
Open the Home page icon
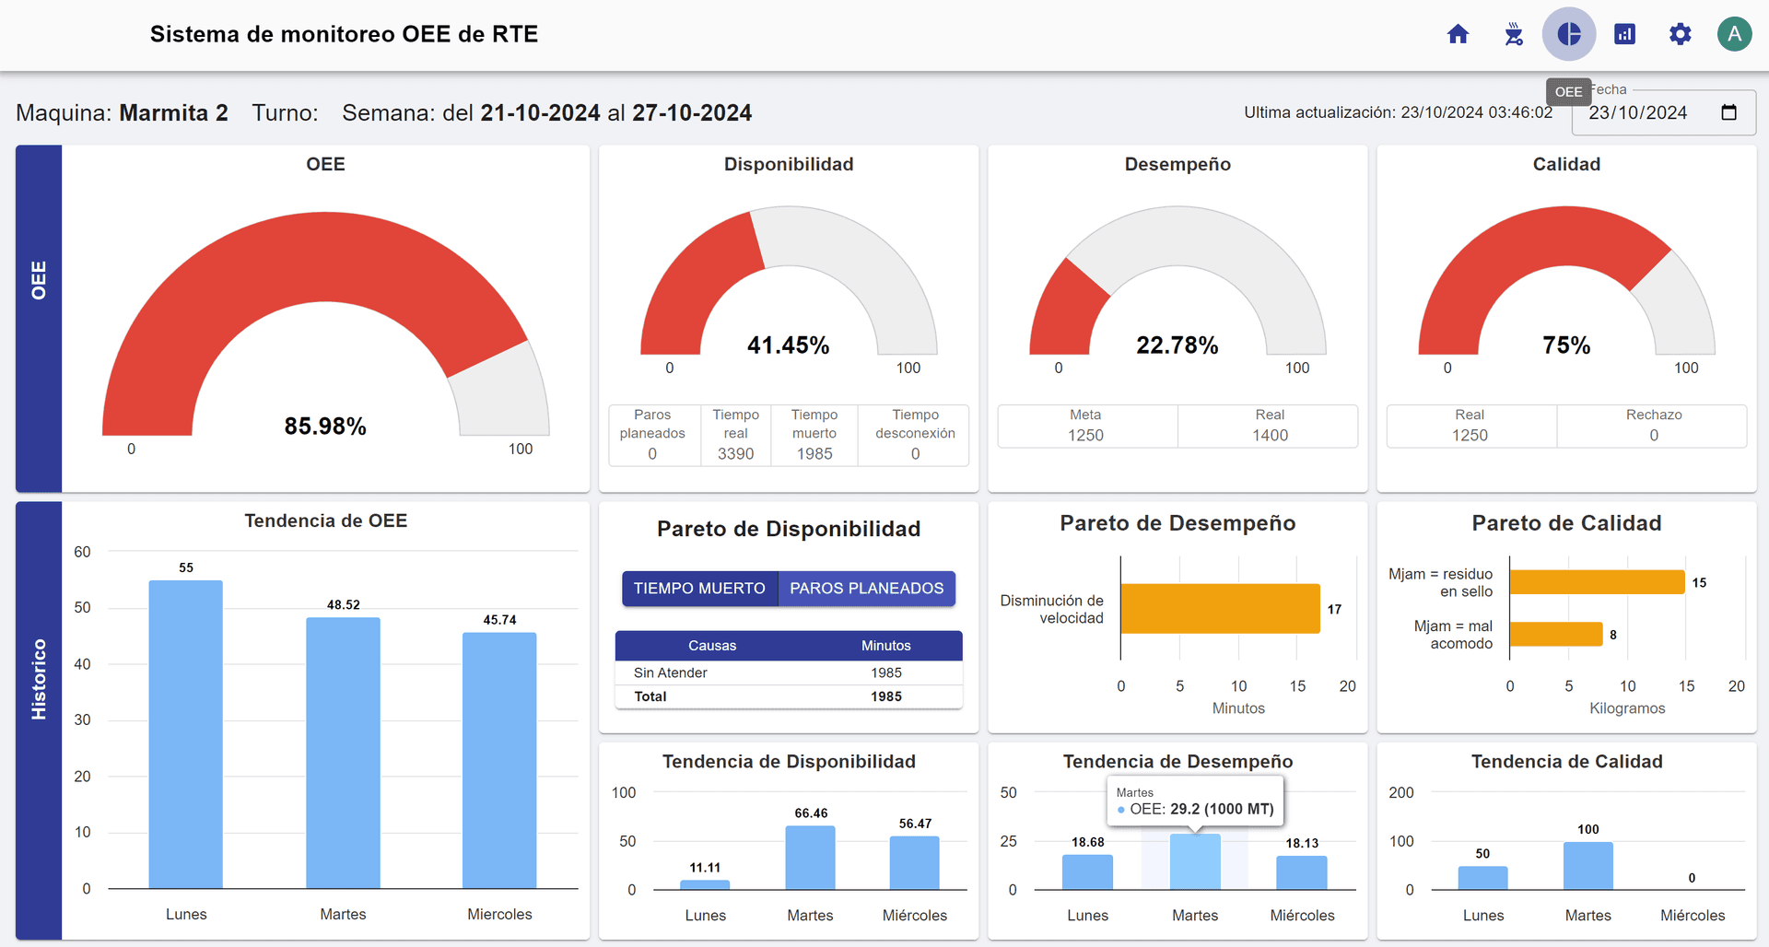point(1459,33)
